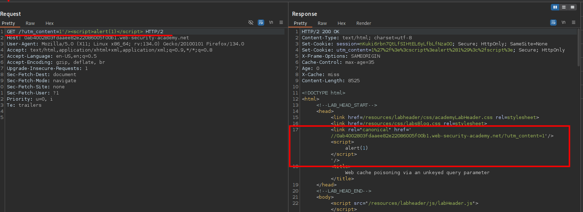The width and height of the screenshot is (583, 212).
Task: Click the labHeader.js script src line
Action: click(x=404, y=203)
